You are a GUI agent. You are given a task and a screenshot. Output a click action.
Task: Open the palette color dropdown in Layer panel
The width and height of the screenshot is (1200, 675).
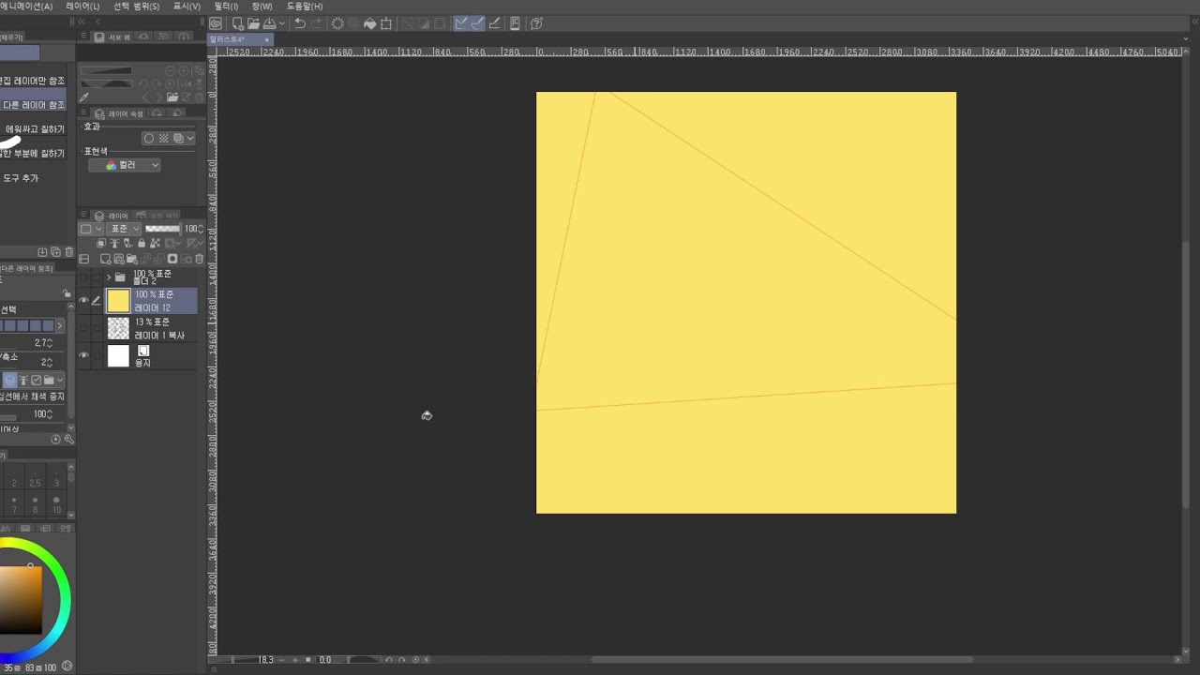click(91, 229)
